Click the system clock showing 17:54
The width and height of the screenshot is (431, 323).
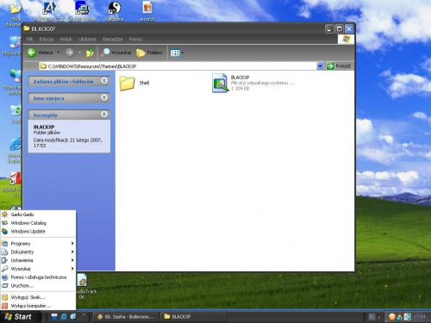[419, 317]
